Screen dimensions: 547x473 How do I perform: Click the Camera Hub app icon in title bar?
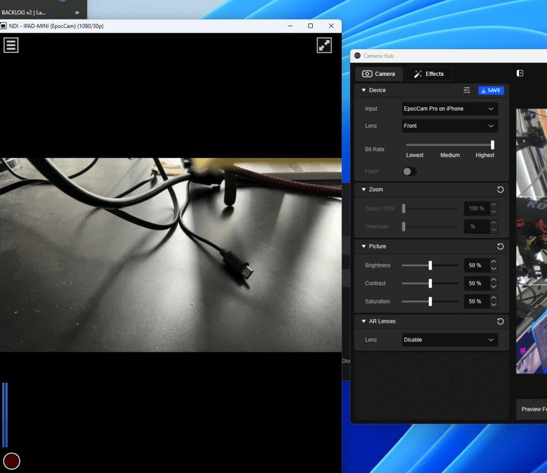pyautogui.click(x=358, y=56)
